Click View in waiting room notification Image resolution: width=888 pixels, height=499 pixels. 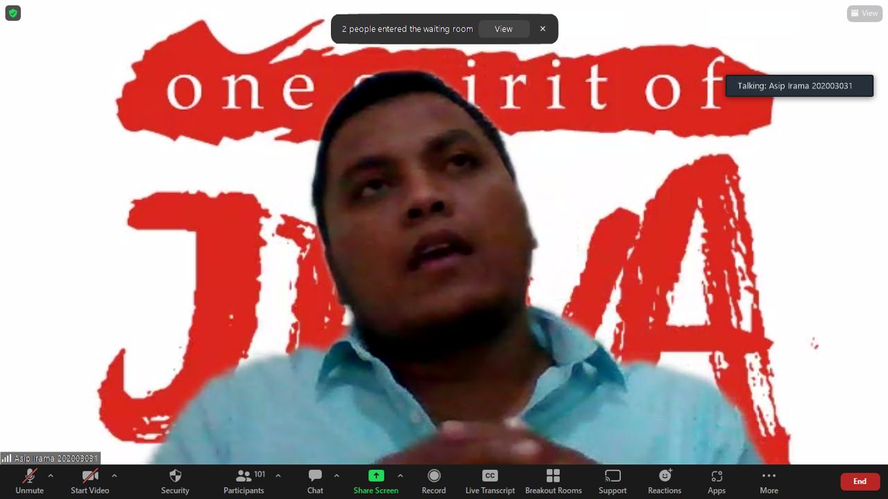(504, 29)
